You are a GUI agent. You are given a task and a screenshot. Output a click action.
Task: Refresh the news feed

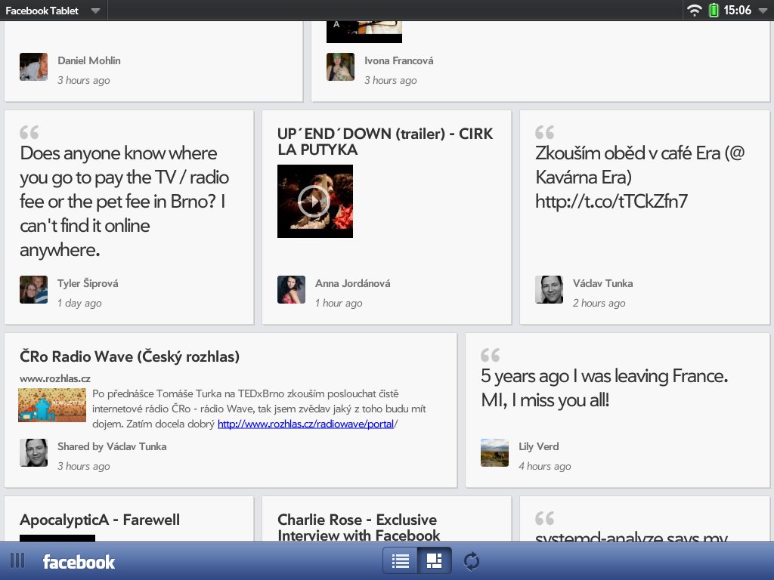(x=472, y=561)
